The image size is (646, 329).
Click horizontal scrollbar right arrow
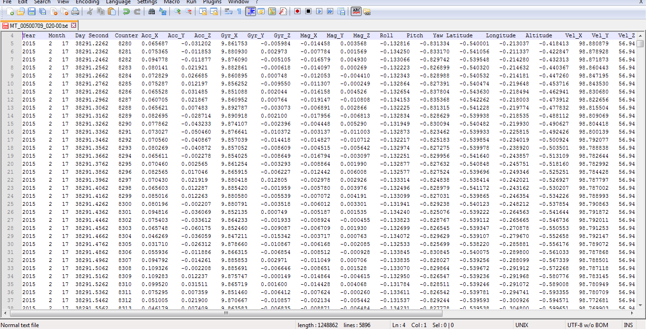pyautogui.click(x=632, y=313)
